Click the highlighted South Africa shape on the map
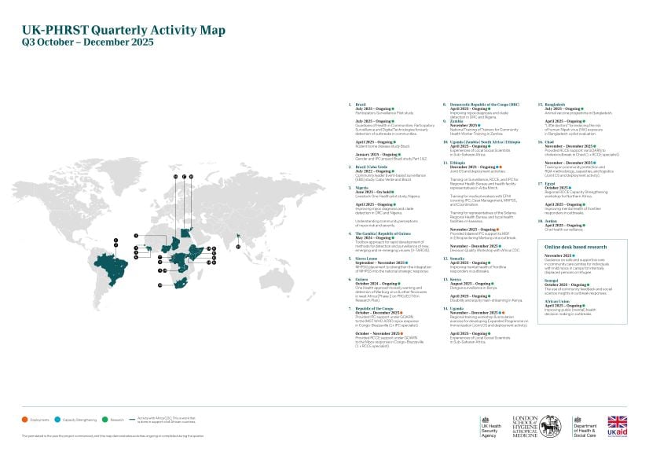649x459 pixels. (x=181, y=284)
